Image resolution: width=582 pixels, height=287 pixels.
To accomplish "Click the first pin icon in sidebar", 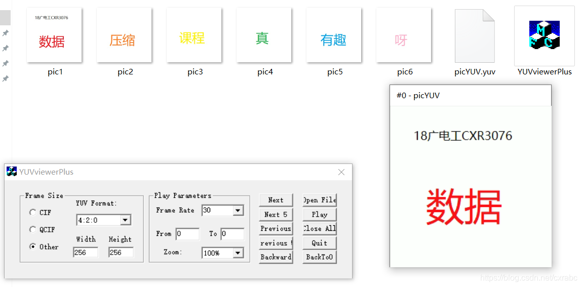I will point(5,33).
